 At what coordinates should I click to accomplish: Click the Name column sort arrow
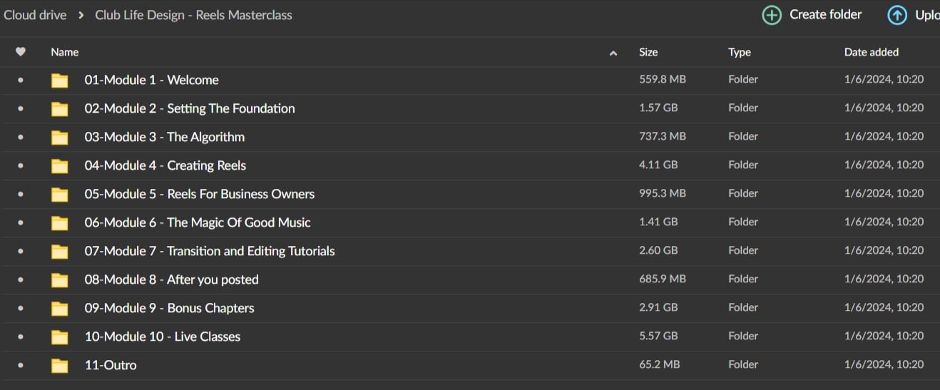613,53
